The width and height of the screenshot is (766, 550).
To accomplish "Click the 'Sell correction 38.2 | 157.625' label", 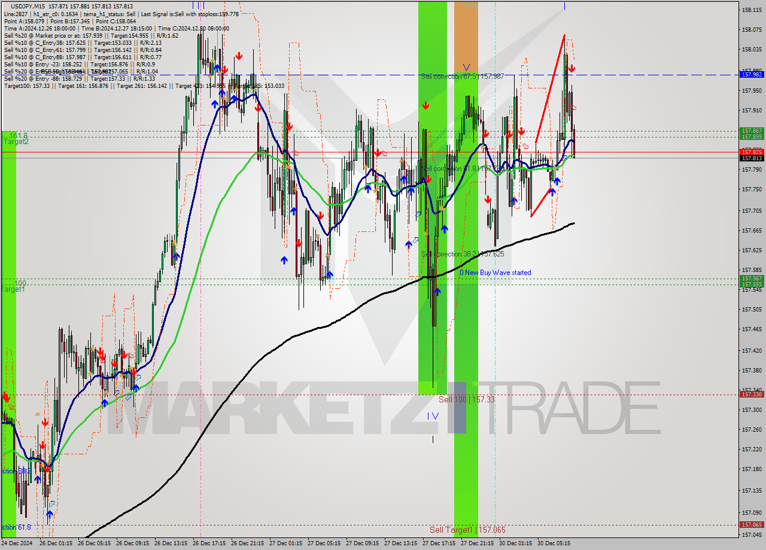I will (462, 254).
